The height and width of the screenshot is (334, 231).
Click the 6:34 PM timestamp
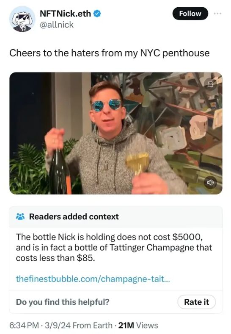pyautogui.click(x=24, y=325)
